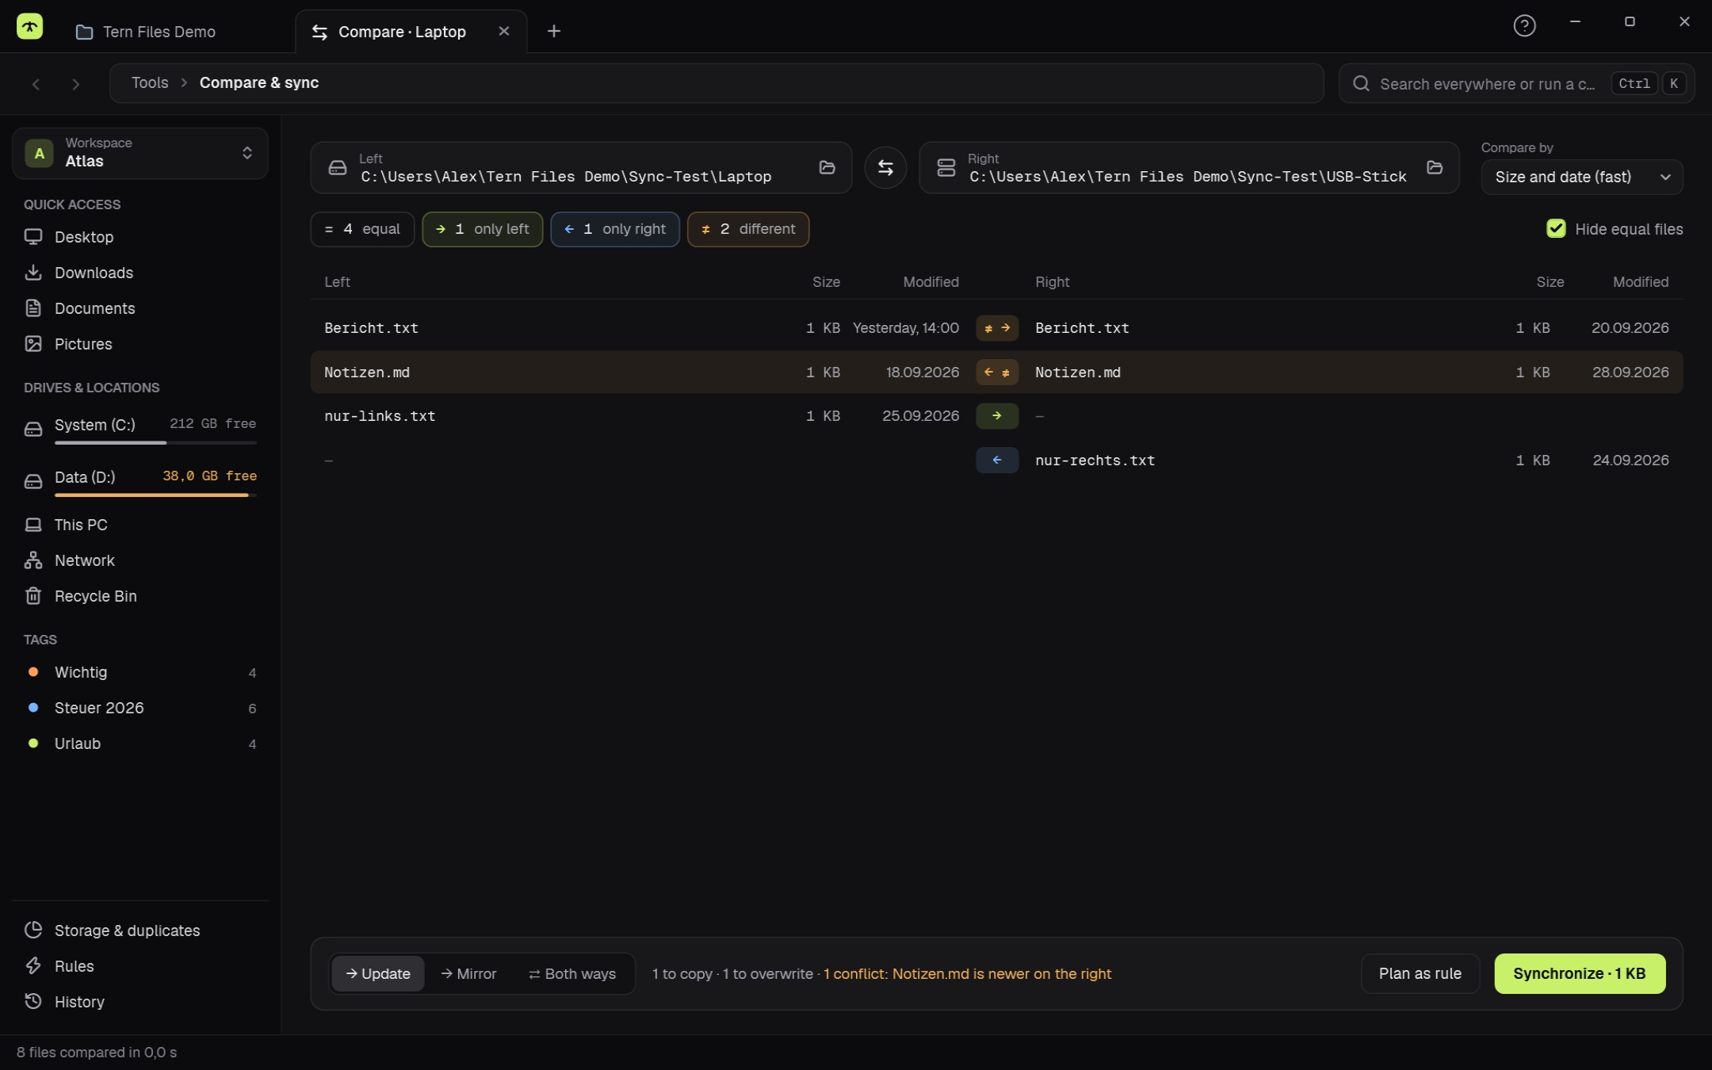Screen dimensions: 1712x1070
Task: Uncheck Hide equal files
Action: [1556, 229]
